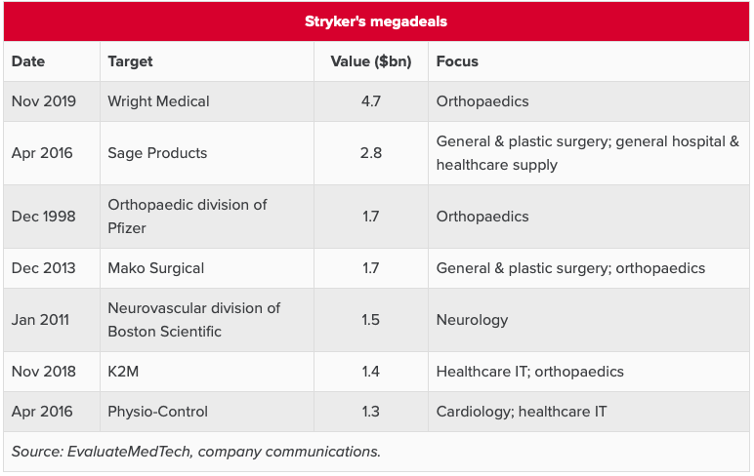The height and width of the screenshot is (476, 754).
Task: Click the 4.7 deal value
Action: [370, 101]
